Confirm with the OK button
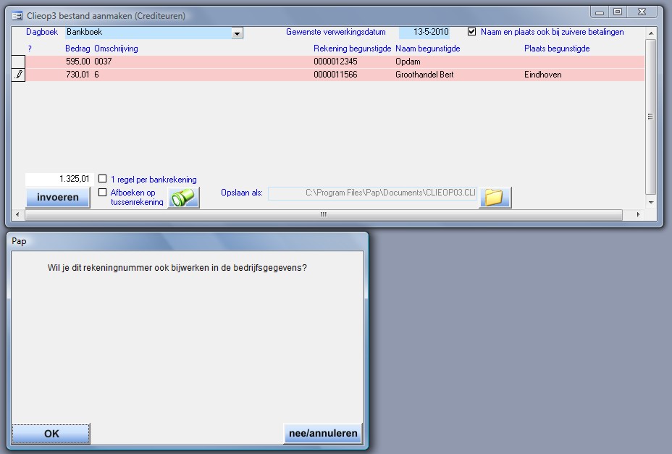 pos(51,434)
